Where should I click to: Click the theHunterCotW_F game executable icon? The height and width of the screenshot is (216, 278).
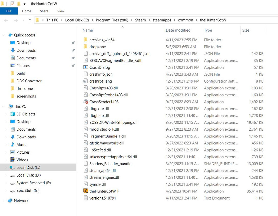click(85, 191)
